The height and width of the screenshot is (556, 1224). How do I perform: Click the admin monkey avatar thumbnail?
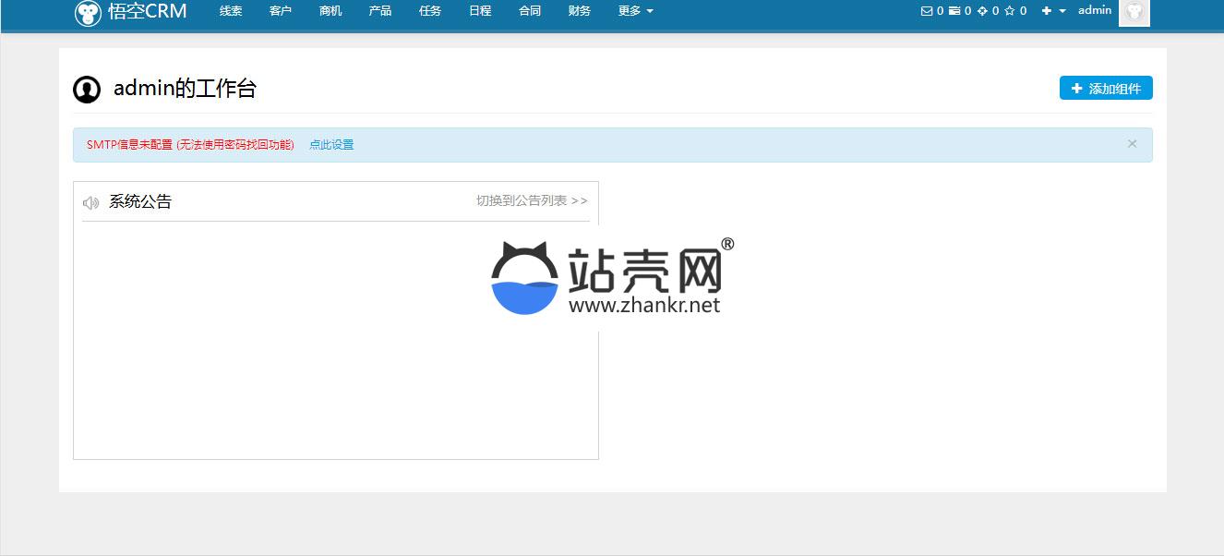[x=1134, y=12]
